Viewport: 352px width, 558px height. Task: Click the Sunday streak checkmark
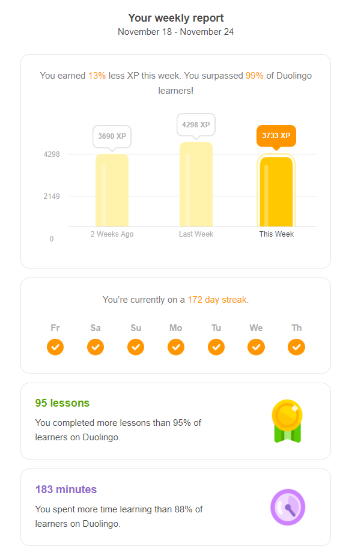pos(136,347)
